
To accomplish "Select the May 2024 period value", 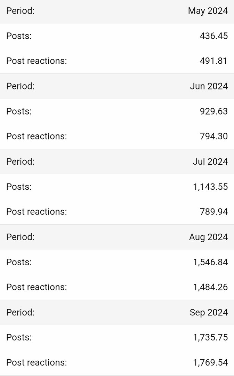I will (208, 11).
